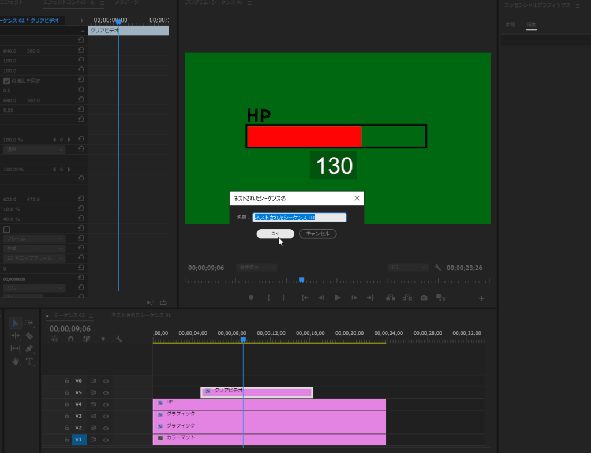Image resolution: width=591 pixels, height=453 pixels.
Task: Click OK in the nested sequence dialog
Action: pos(275,234)
